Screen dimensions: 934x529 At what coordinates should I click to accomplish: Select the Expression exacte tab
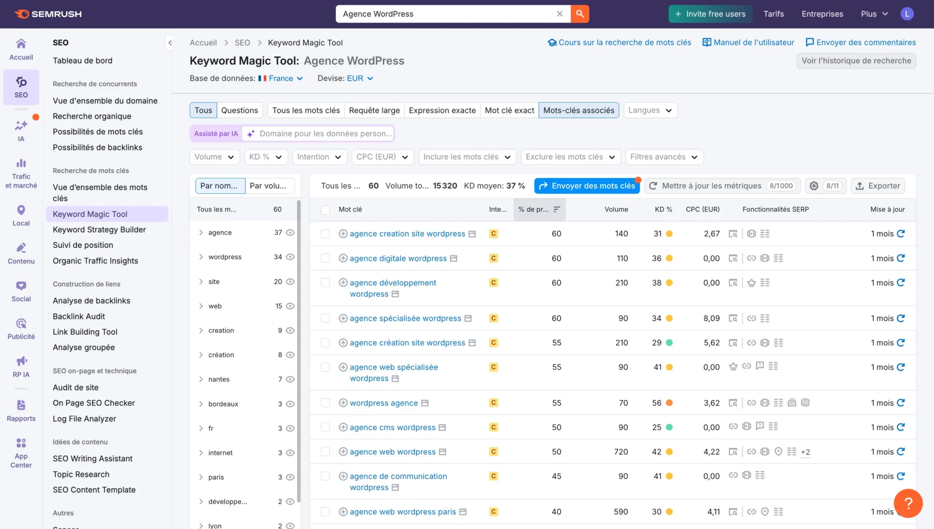pyautogui.click(x=442, y=110)
